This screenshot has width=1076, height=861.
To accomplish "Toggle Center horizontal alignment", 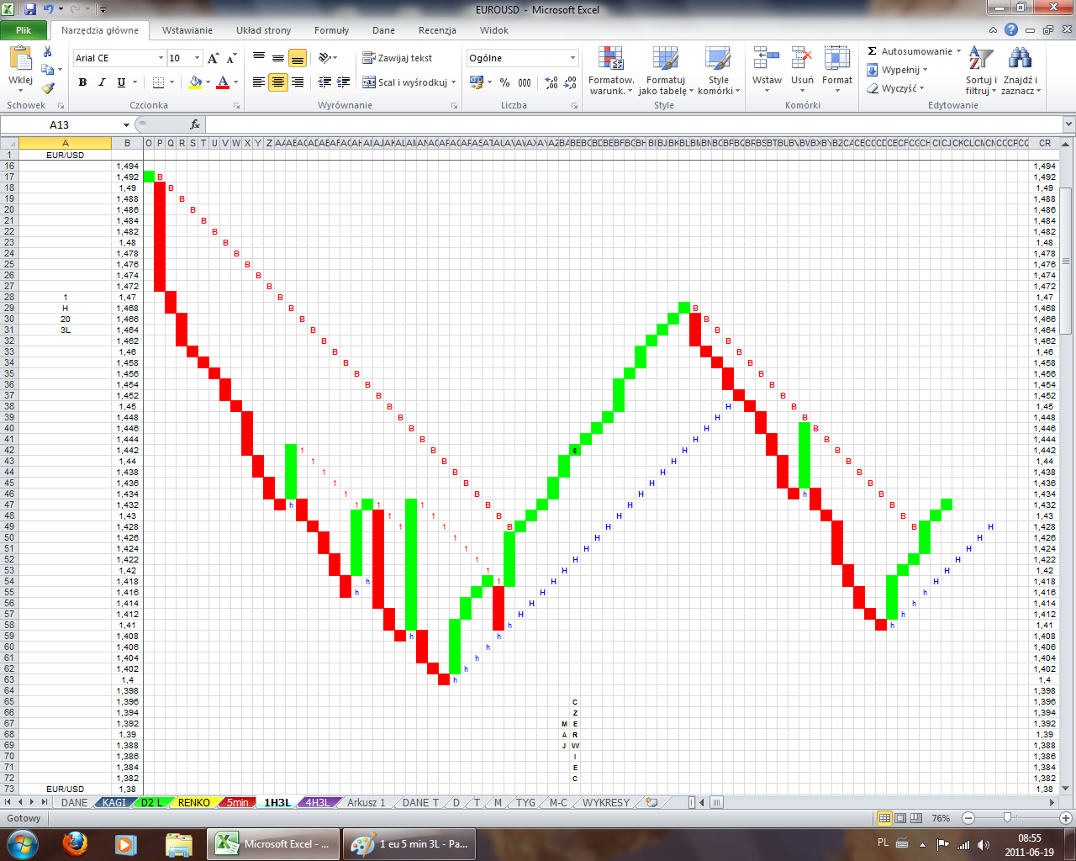I will click(x=277, y=82).
